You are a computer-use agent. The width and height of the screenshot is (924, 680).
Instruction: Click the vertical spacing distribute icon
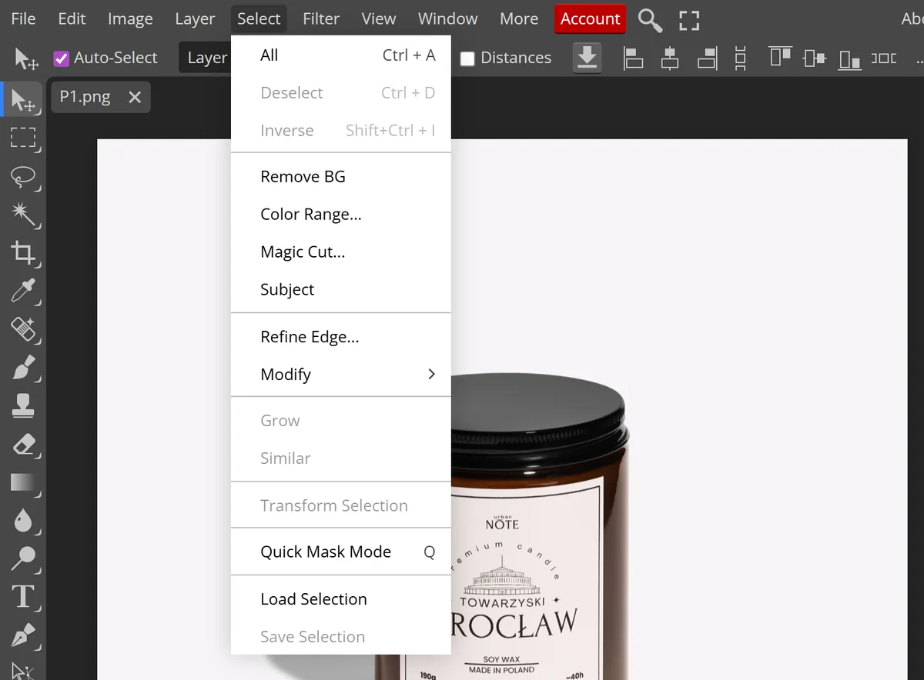click(740, 58)
